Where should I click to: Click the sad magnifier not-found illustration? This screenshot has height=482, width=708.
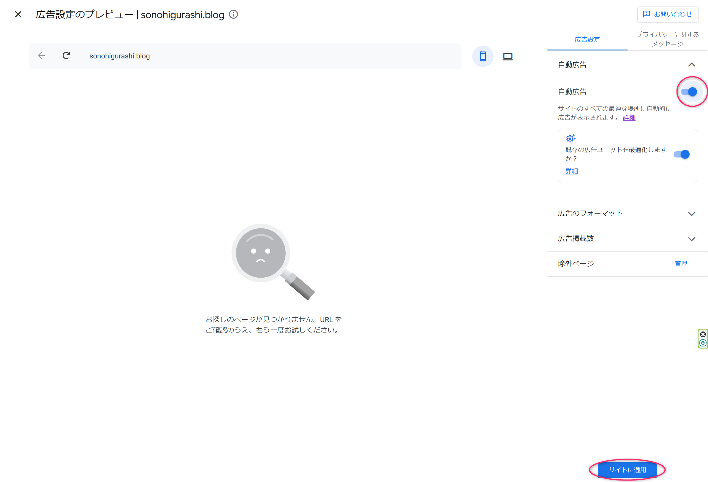(273, 262)
